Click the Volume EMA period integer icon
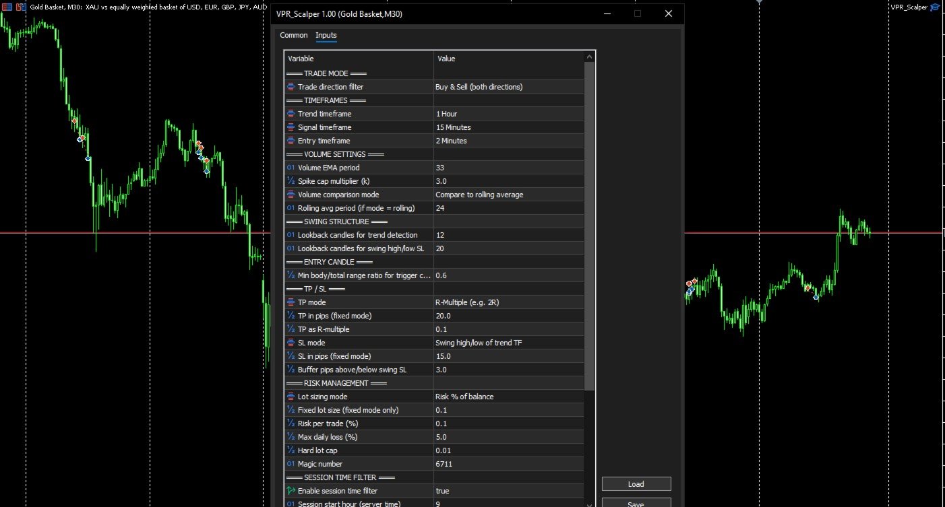Viewport: 945px width, 507px height. 291,168
